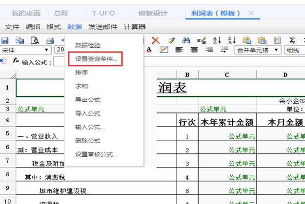Sort ascending with A-Z icon

point(217,40)
